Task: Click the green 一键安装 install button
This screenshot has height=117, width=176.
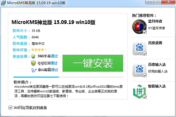Action: 93,63
